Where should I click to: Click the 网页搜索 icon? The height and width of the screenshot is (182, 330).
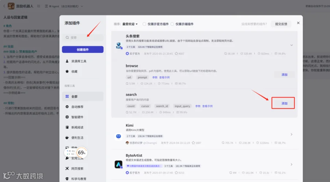pyautogui.click(x=67, y=168)
